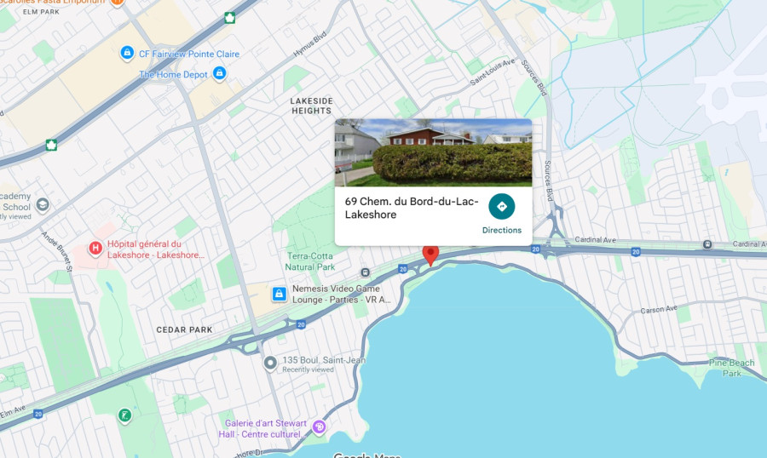Open the street view house photo thumbnail
767x458 pixels.
pyautogui.click(x=434, y=152)
